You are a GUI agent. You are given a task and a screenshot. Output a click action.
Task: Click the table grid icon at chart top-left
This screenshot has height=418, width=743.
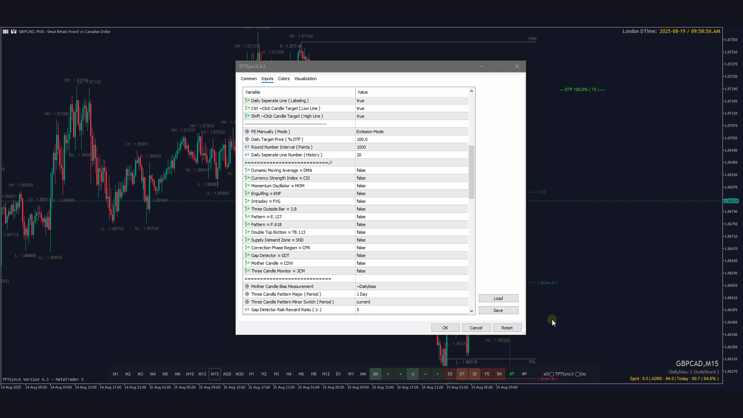point(5,31)
